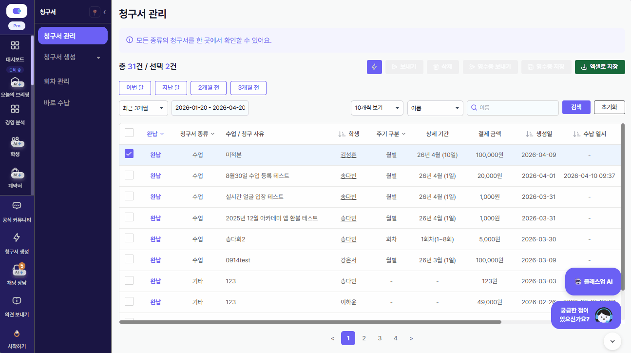
Task: Click the 경영 분석 sidebar icon
Action: 15,109
